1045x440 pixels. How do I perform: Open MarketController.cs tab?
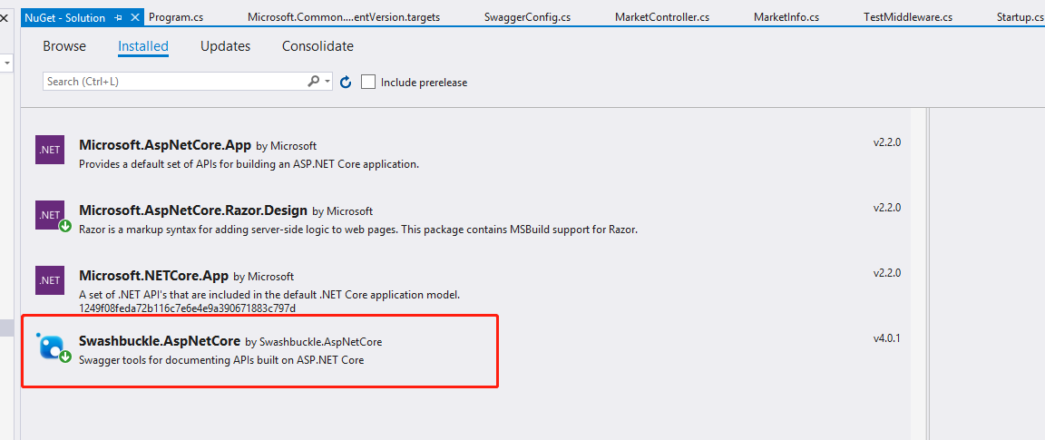[x=662, y=17]
